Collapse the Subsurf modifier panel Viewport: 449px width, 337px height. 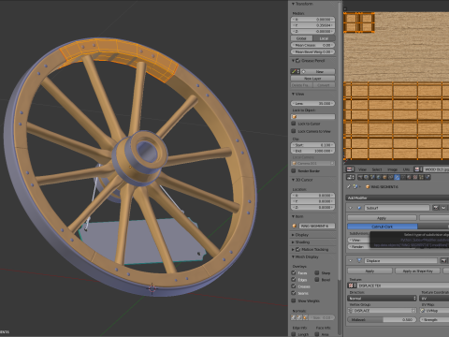click(351, 208)
